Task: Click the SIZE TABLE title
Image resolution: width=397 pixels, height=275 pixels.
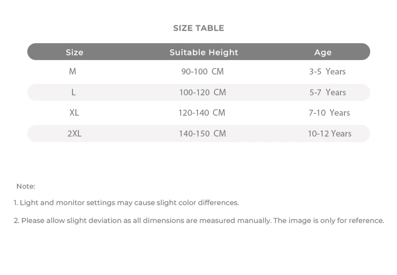Action: tap(198, 28)
